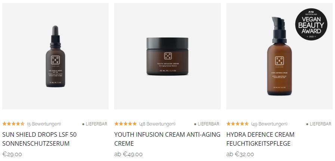The width and height of the screenshot is (335, 161).
Task: Click the Lieferbar status under Hydra Defence Cream
Action: pyautogui.click(x=319, y=124)
